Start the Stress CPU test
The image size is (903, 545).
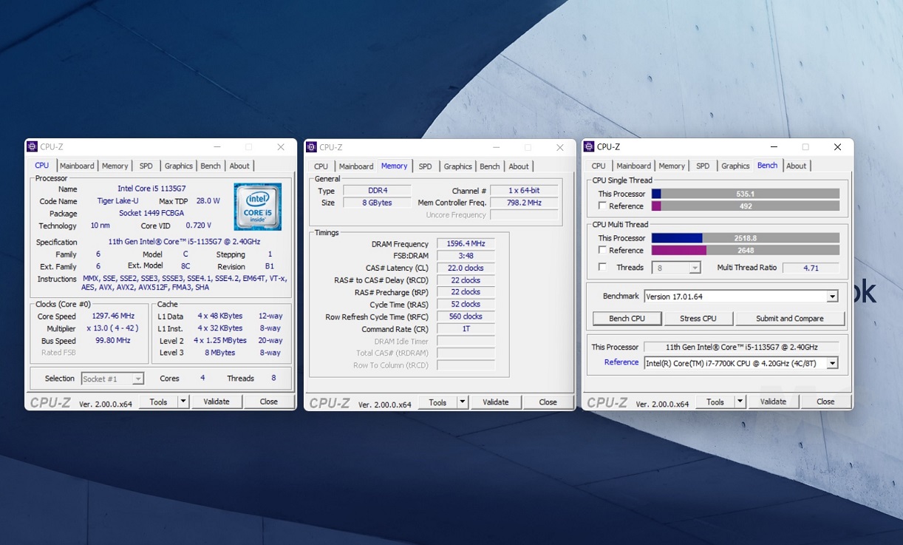coord(698,319)
